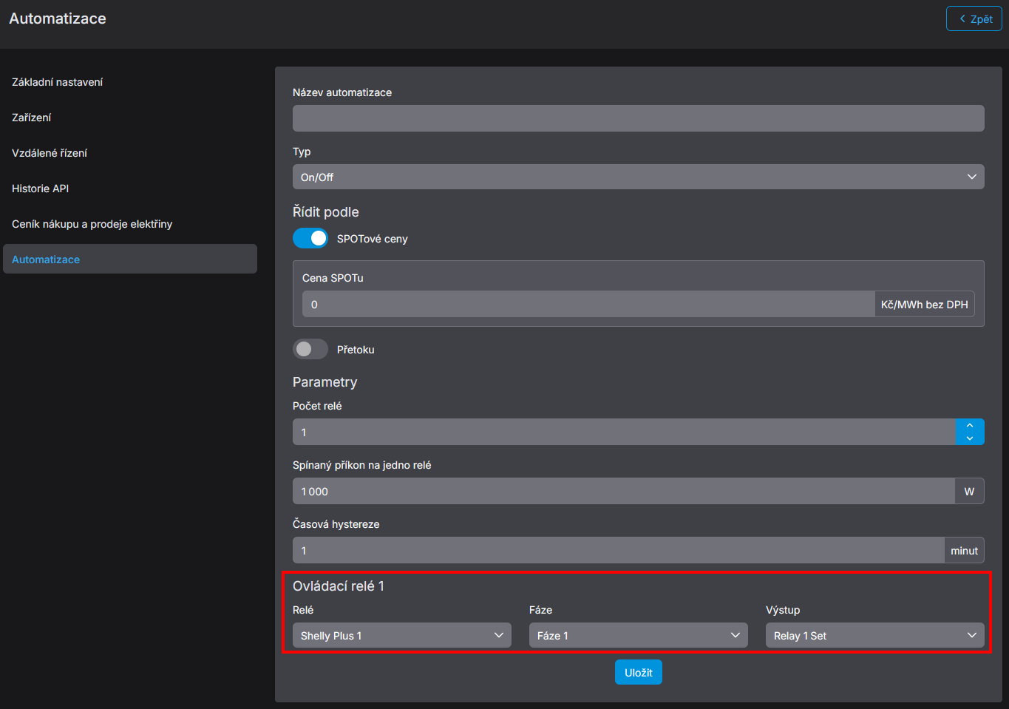This screenshot has height=709, width=1009.
Task: Expand the Relé Shelly Plus 1 dropdown
Action: tap(401, 636)
